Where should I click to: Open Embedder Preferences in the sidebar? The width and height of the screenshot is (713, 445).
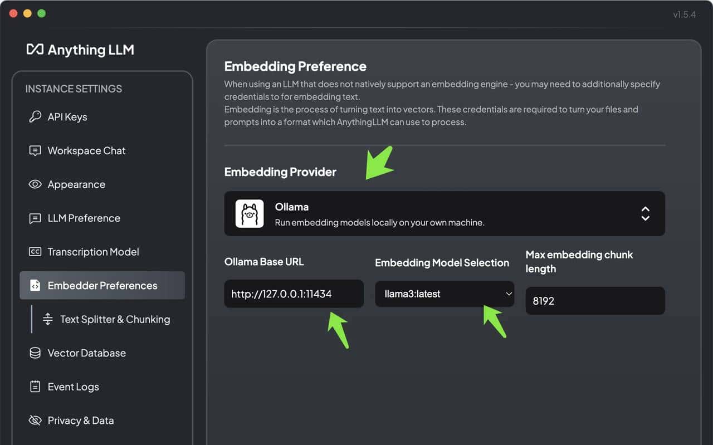click(102, 286)
